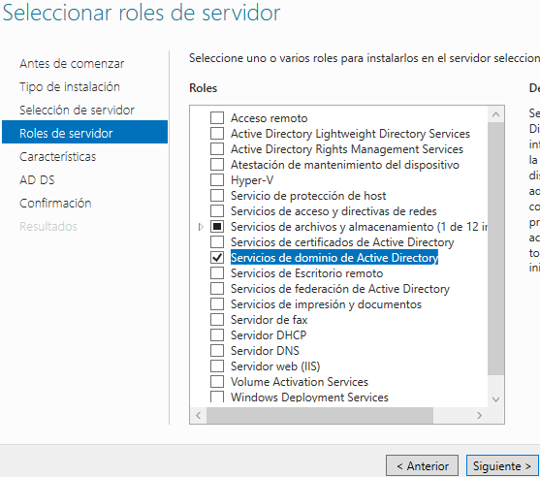Click the roles list scroll up arrow

(496, 114)
